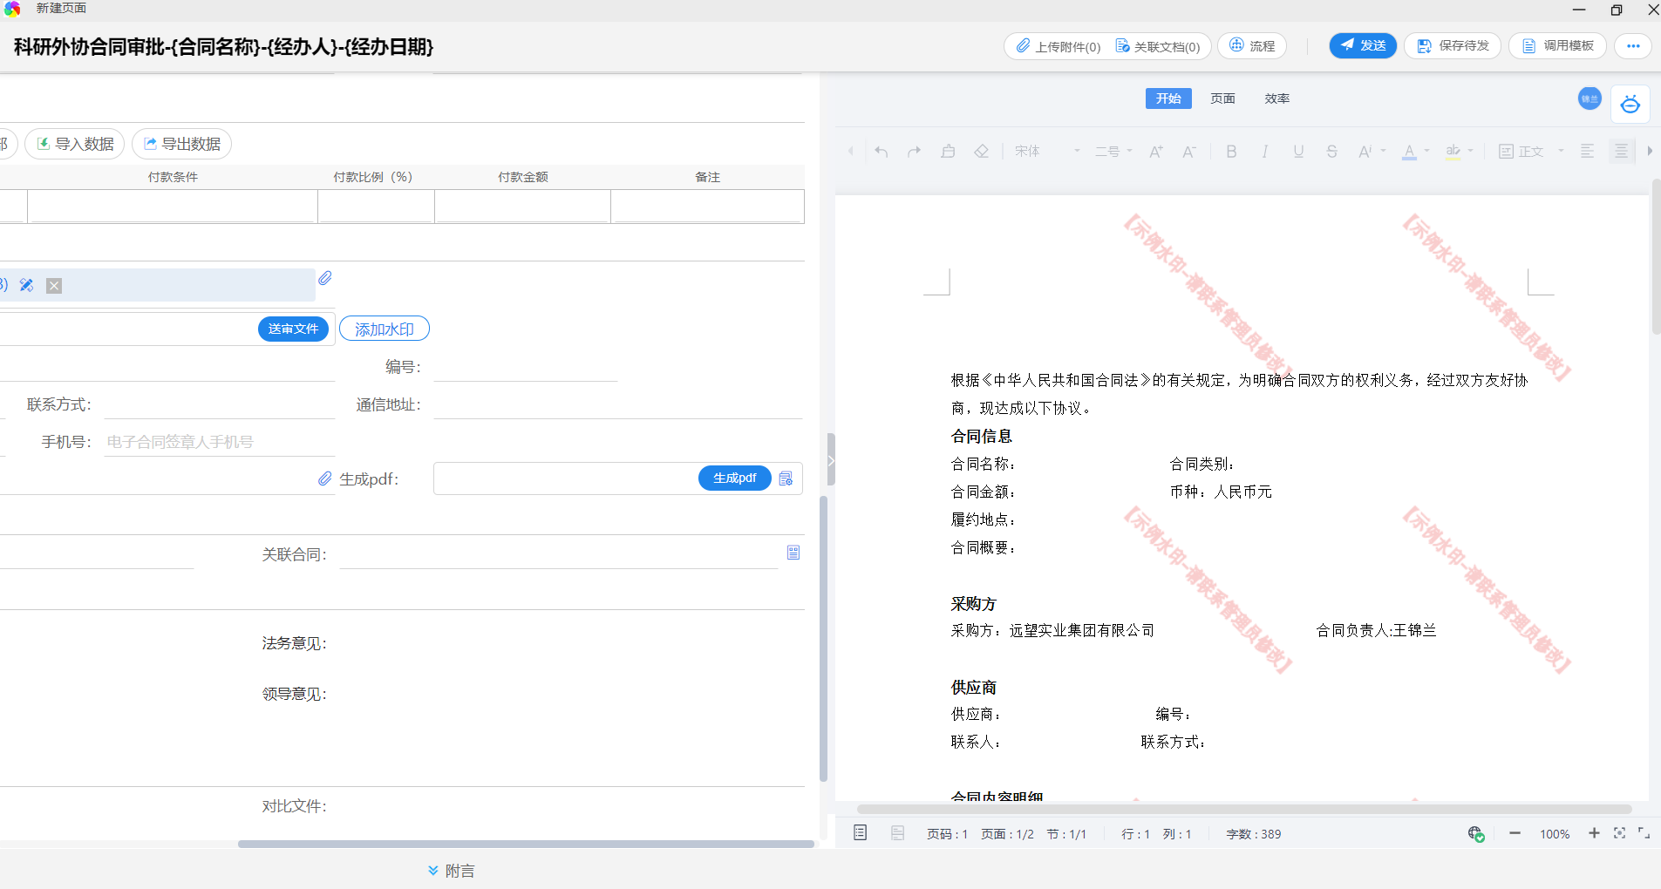Decrease font size with A- icon
Image resolution: width=1661 pixels, height=889 pixels.
click(x=1189, y=152)
